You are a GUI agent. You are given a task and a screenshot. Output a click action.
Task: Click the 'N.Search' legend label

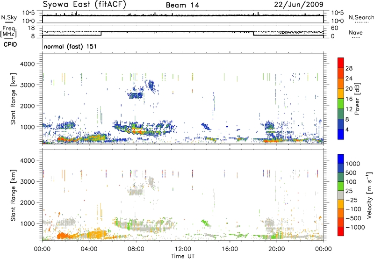361,17
